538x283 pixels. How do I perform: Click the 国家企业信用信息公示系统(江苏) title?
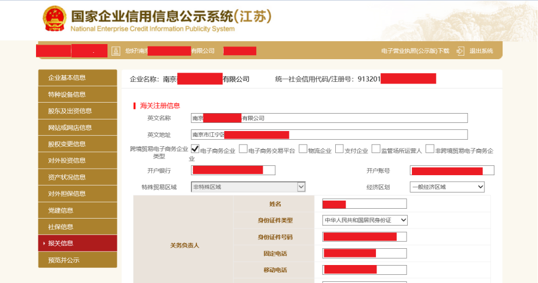[171, 16]
